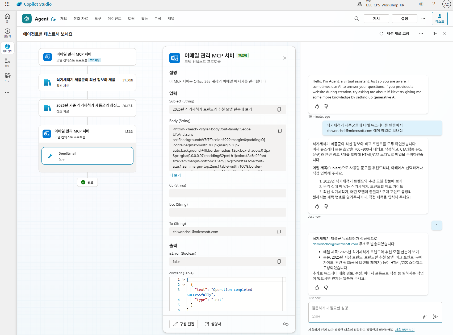Open the 설명서 documentation link
Image resolution: width=453 pixels, height=335 pixels.
pos(213,324)
